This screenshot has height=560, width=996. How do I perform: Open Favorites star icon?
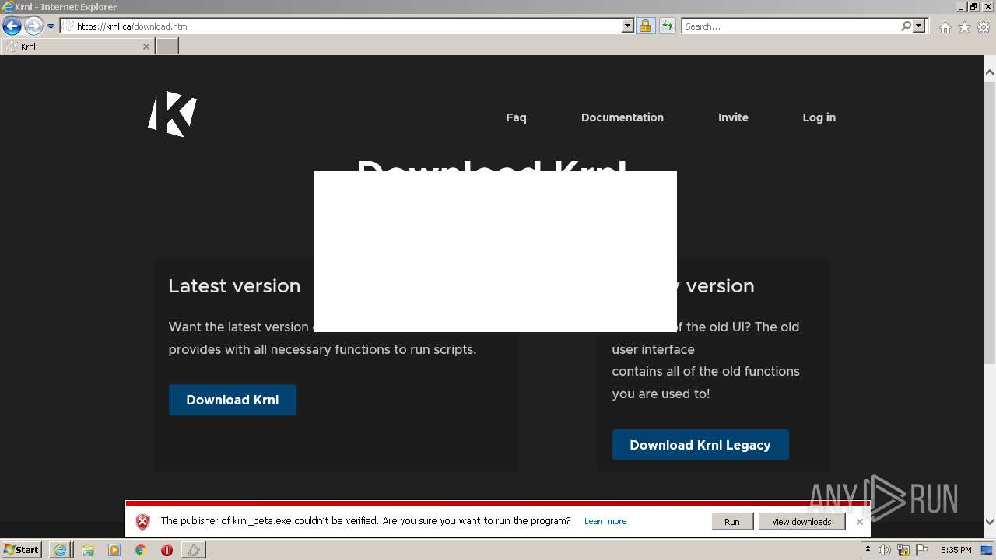(x=964, y=27)
